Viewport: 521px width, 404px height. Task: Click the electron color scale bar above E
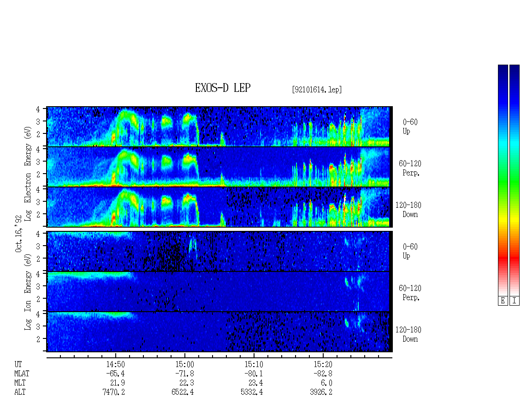point(503,180)
